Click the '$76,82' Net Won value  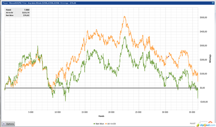pyautogui.click(x=26, y=15)
